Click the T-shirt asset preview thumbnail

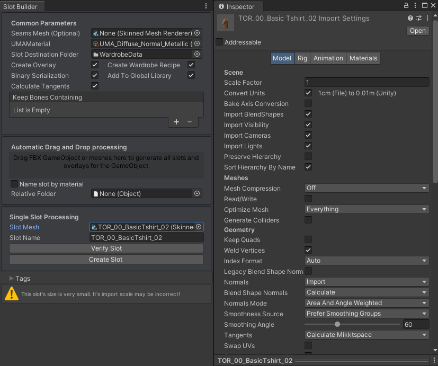pyautogui.click(x=226, y=23)
